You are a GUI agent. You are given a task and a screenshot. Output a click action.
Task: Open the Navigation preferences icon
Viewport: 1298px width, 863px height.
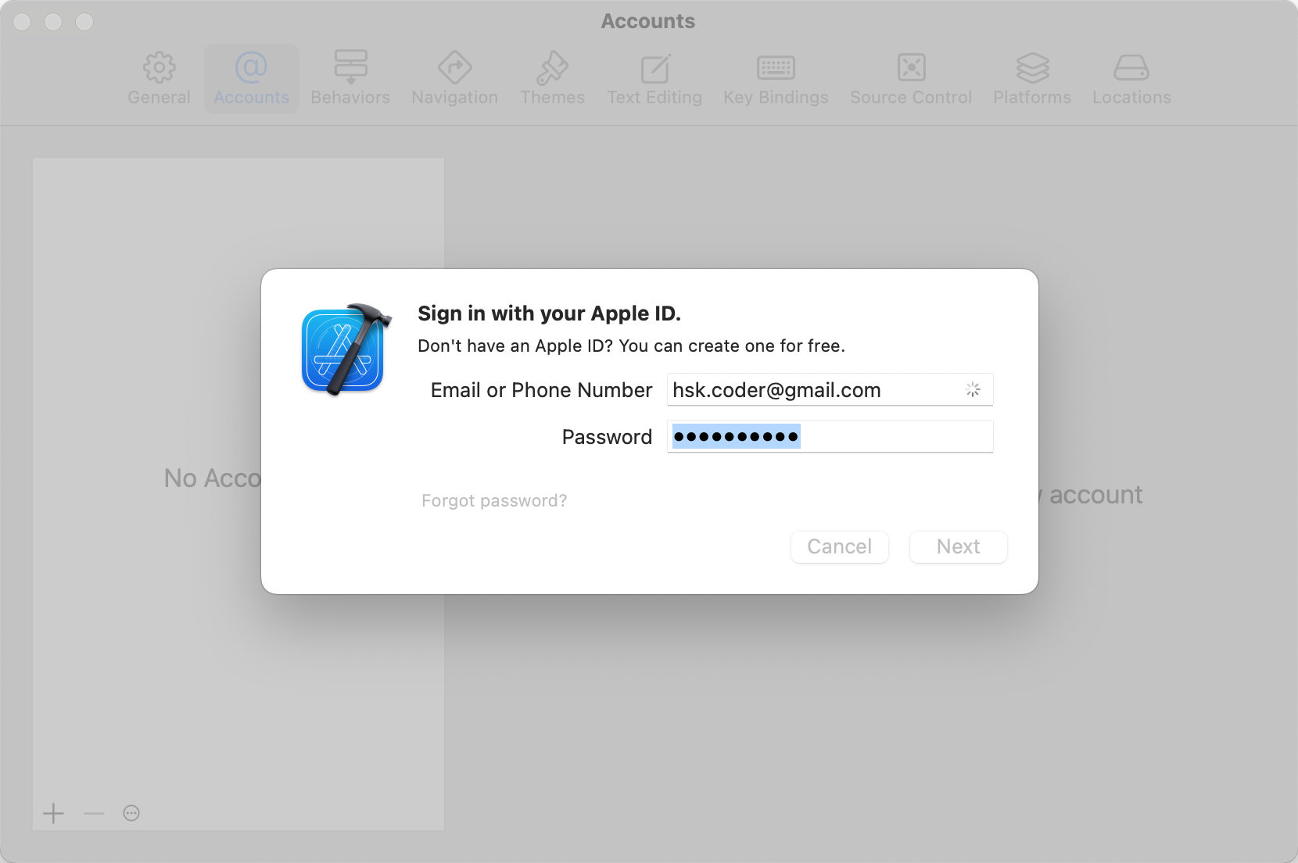coord(455,68)
